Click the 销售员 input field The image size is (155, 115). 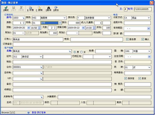138,84
